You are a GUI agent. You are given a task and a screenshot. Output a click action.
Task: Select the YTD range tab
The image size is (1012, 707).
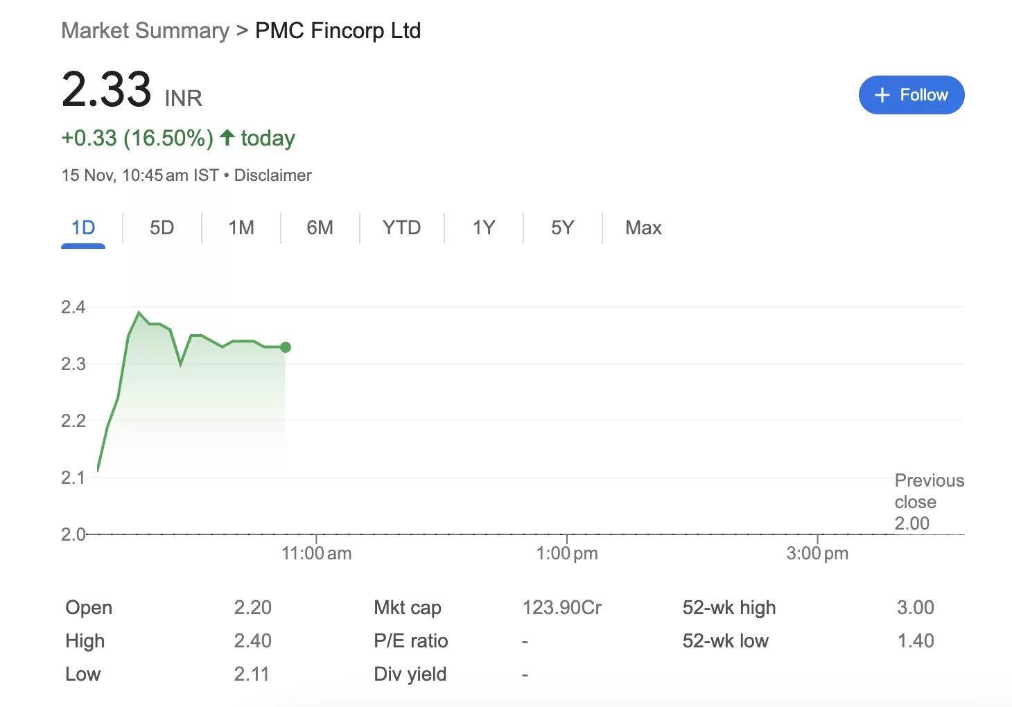(401, 228)
